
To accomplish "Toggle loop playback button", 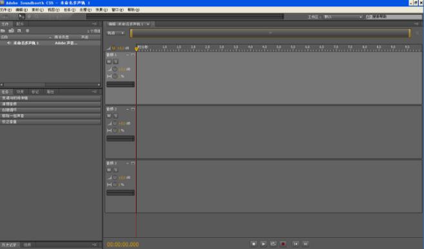I will coord(273,244).
